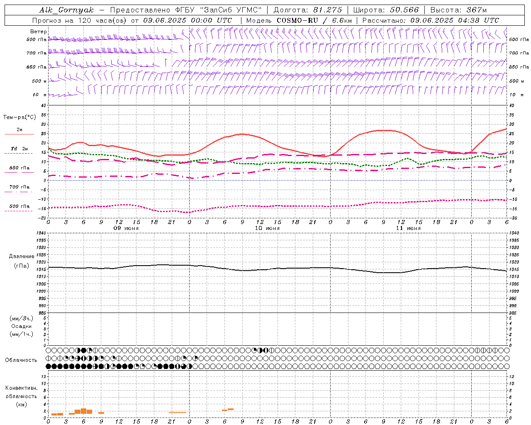
Task: Click the (мм/3ч.) precipitation unit label
Action: coord(22,318)
